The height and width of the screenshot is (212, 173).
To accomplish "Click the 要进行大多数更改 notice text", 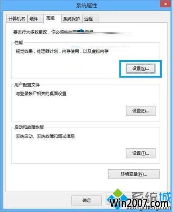I will [53, 32].
